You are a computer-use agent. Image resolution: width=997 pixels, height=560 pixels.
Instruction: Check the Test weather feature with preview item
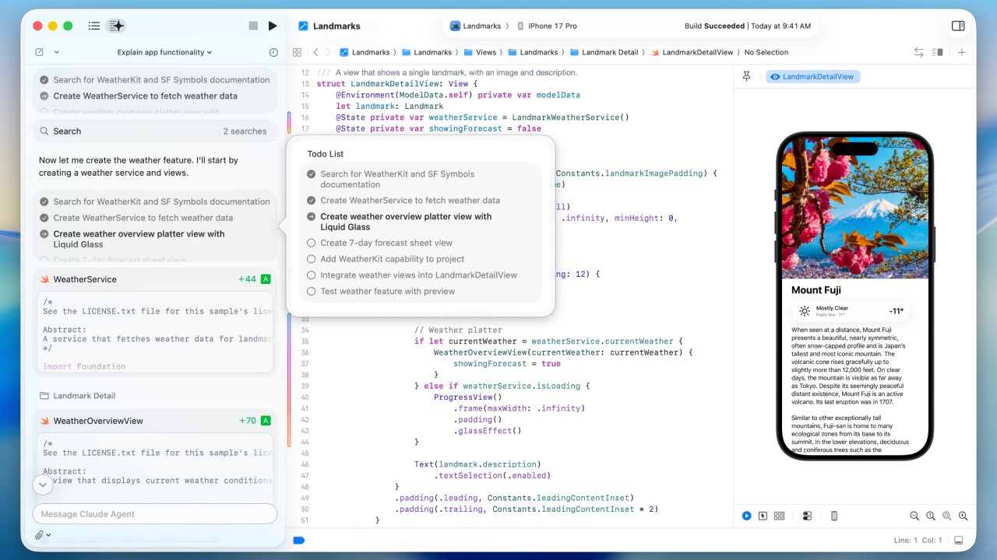[311, 291]
